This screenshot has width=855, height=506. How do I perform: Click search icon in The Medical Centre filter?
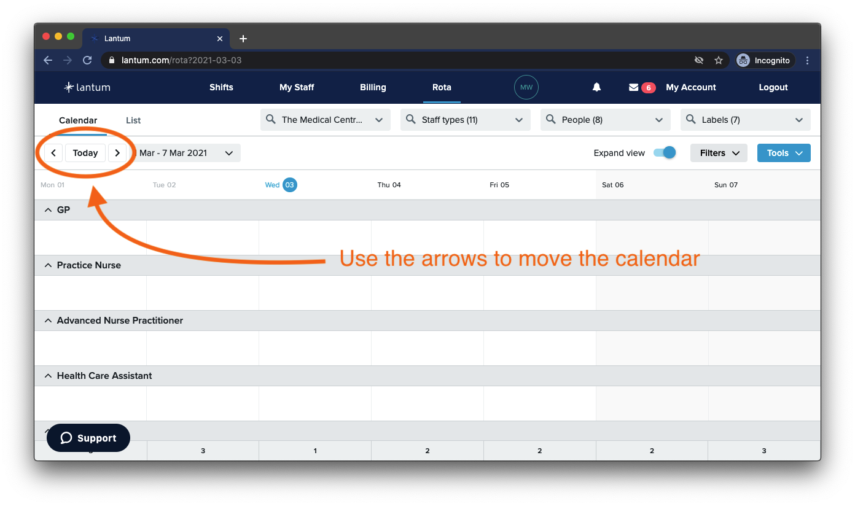click(271, 120)
